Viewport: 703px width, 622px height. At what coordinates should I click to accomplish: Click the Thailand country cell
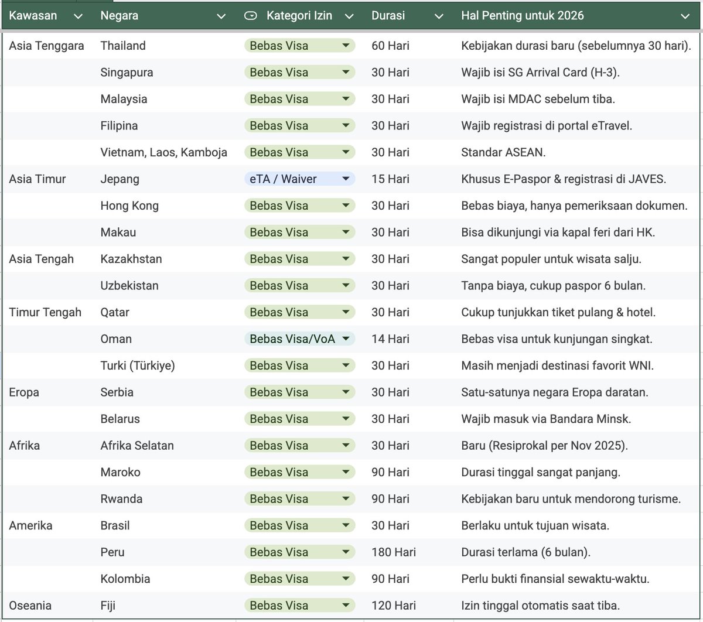165,46
